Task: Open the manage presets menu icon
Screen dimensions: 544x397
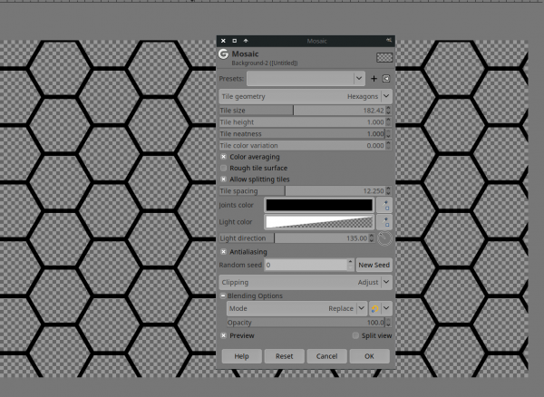Action: tap(386, 79)
